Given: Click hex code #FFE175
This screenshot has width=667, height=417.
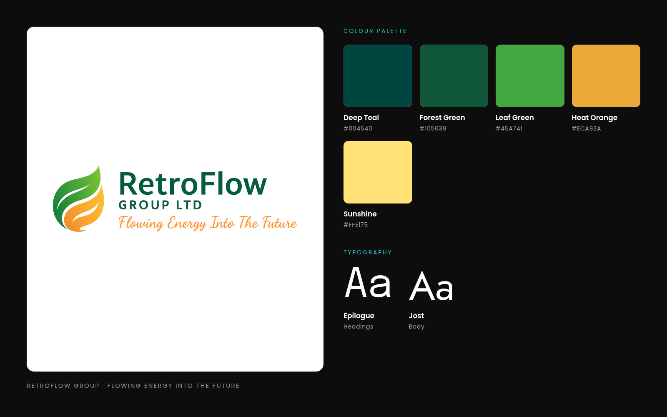Looking at the screenshot, I should click(x=356, y=225).
